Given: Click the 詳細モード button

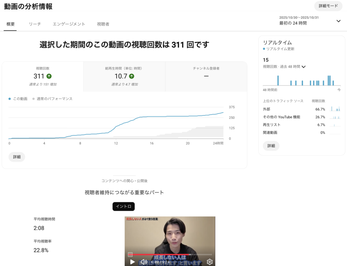Looking at the screenshot, I should (328, 6).
